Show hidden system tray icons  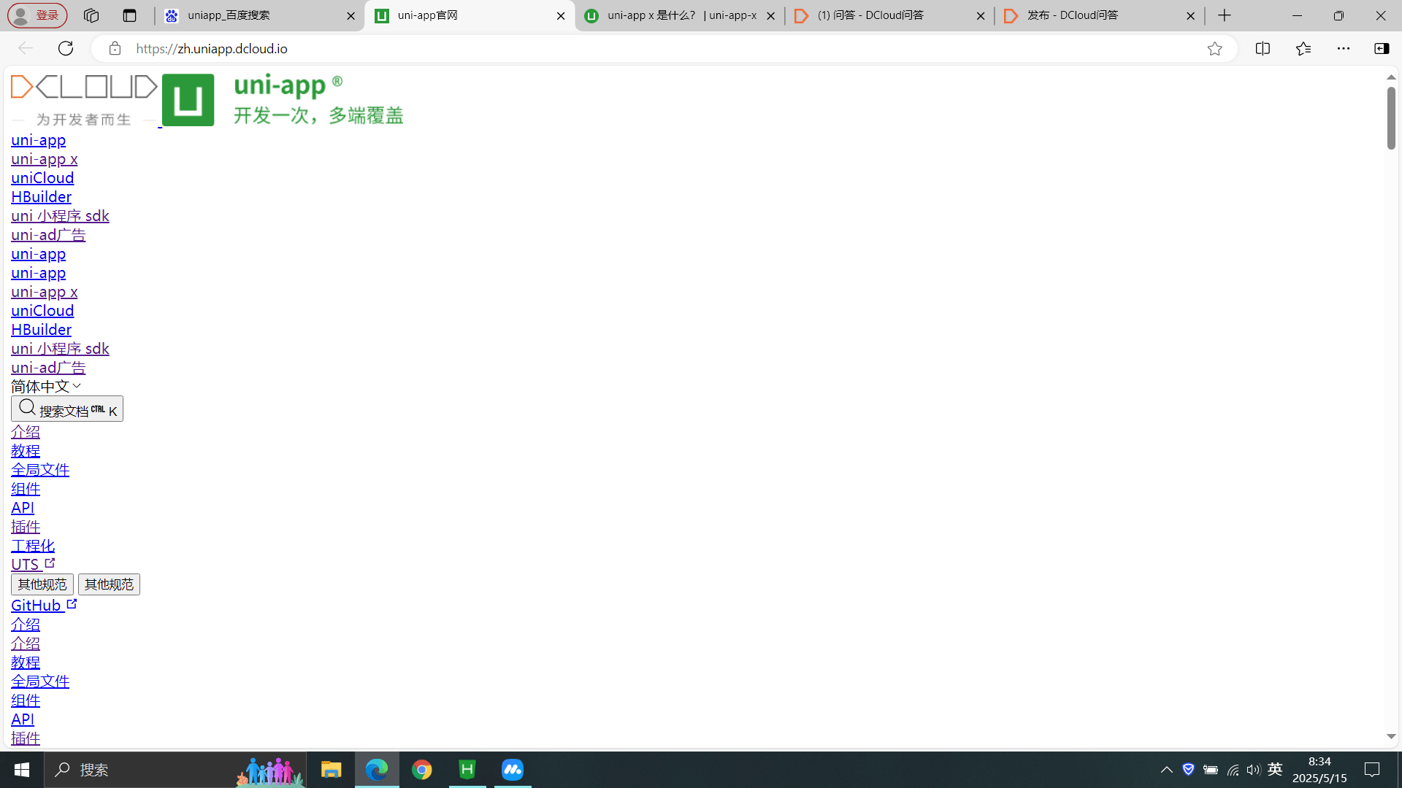pyautogui.click(x=1167, y=770)
